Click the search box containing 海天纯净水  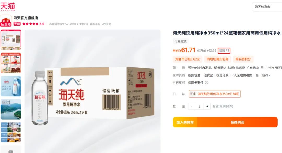pyautogui.click(x=267, y=7)
